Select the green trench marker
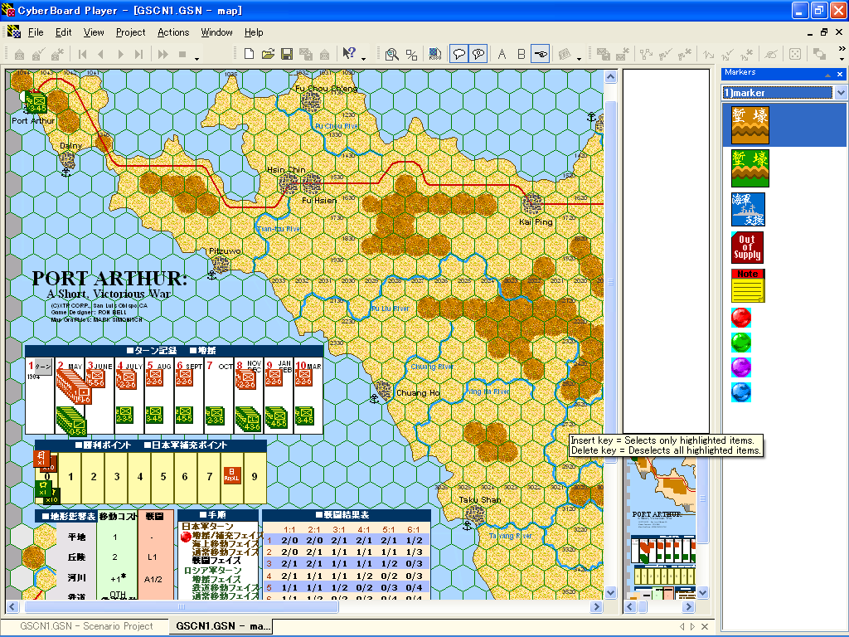This screenshot has width=849, height=637. click(750, 168)
